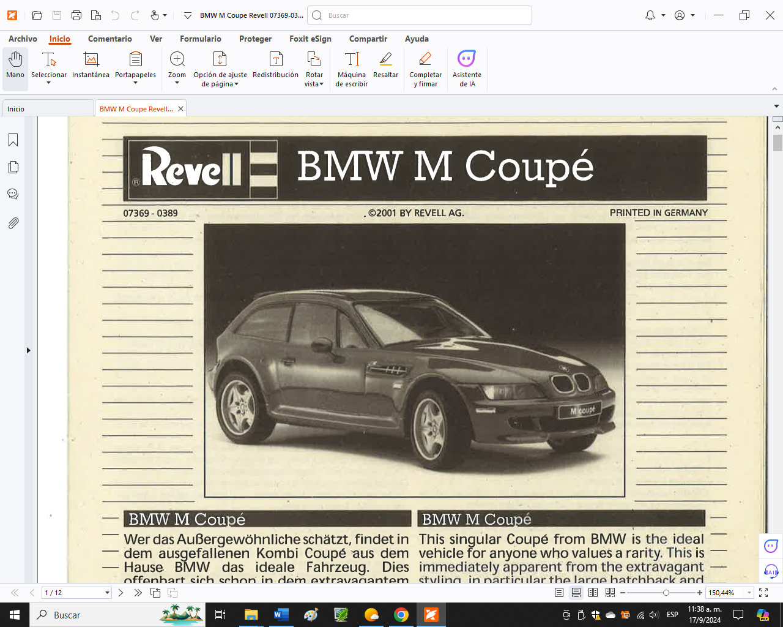Switch to single page view
Image resolution: width=783 pixels, height=627 pixels.
559,593
